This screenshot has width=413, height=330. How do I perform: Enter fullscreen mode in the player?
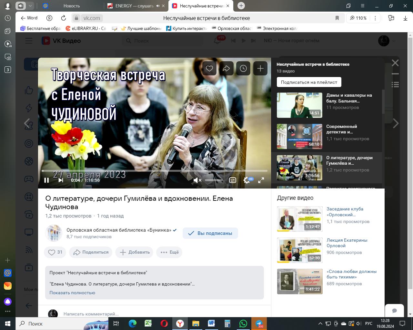(261, 180)
